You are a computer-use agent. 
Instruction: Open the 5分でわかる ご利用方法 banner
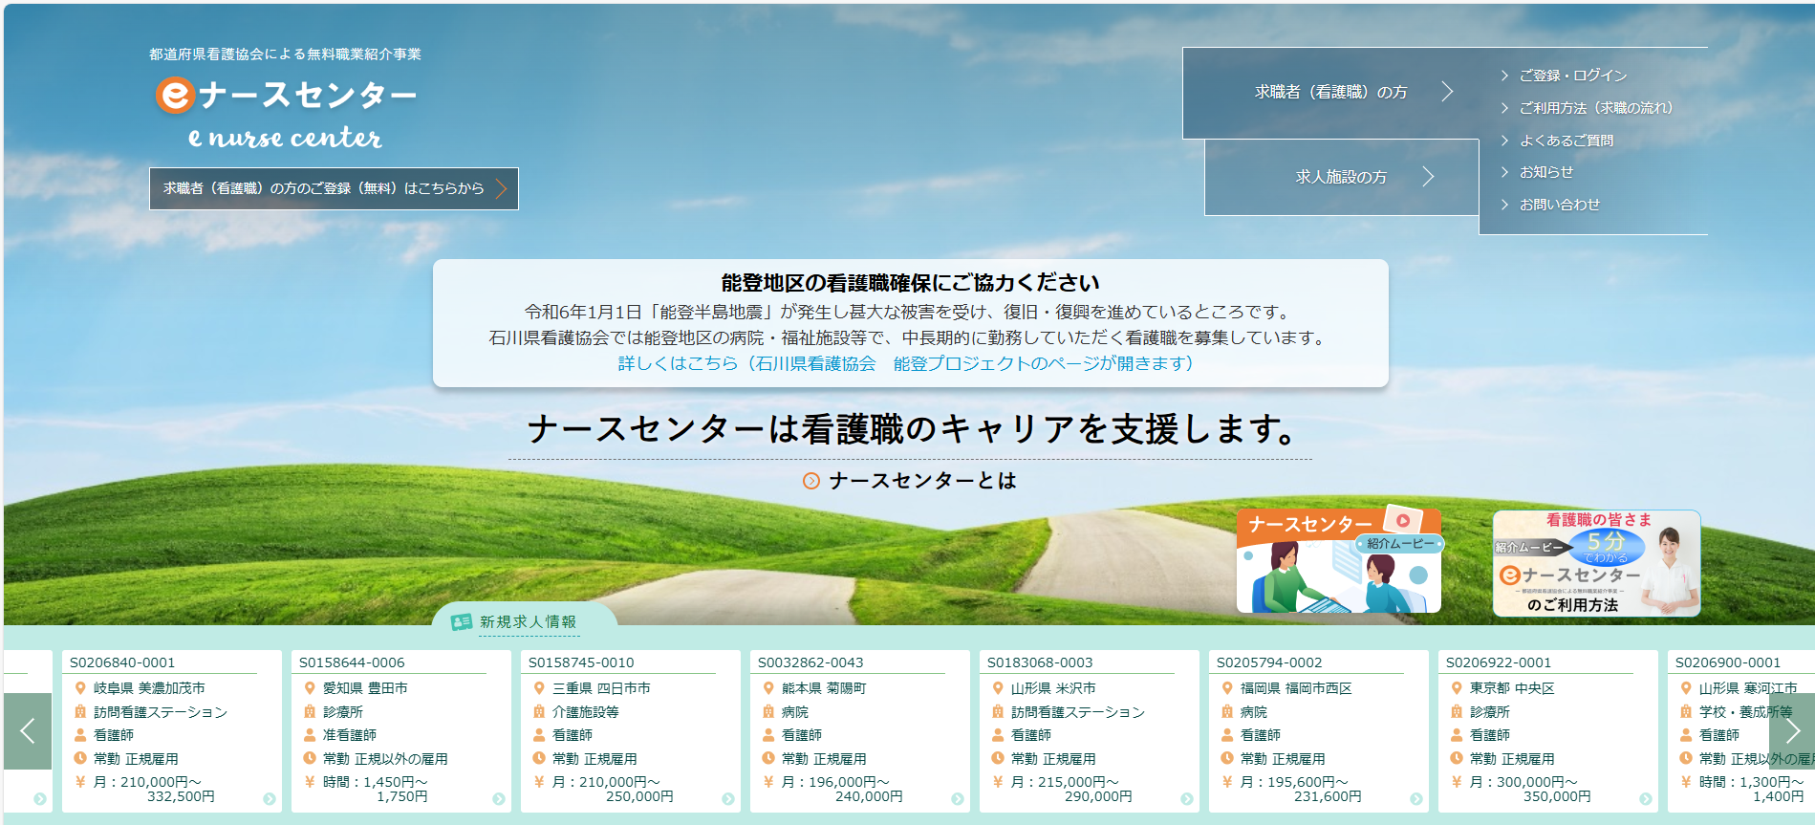tap(1596, 563)
